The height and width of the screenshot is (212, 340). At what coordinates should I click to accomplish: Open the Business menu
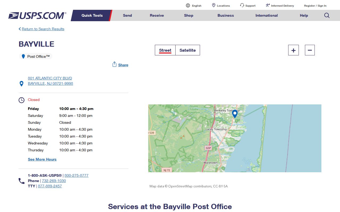pyautogui.click(x=226, y=15)
